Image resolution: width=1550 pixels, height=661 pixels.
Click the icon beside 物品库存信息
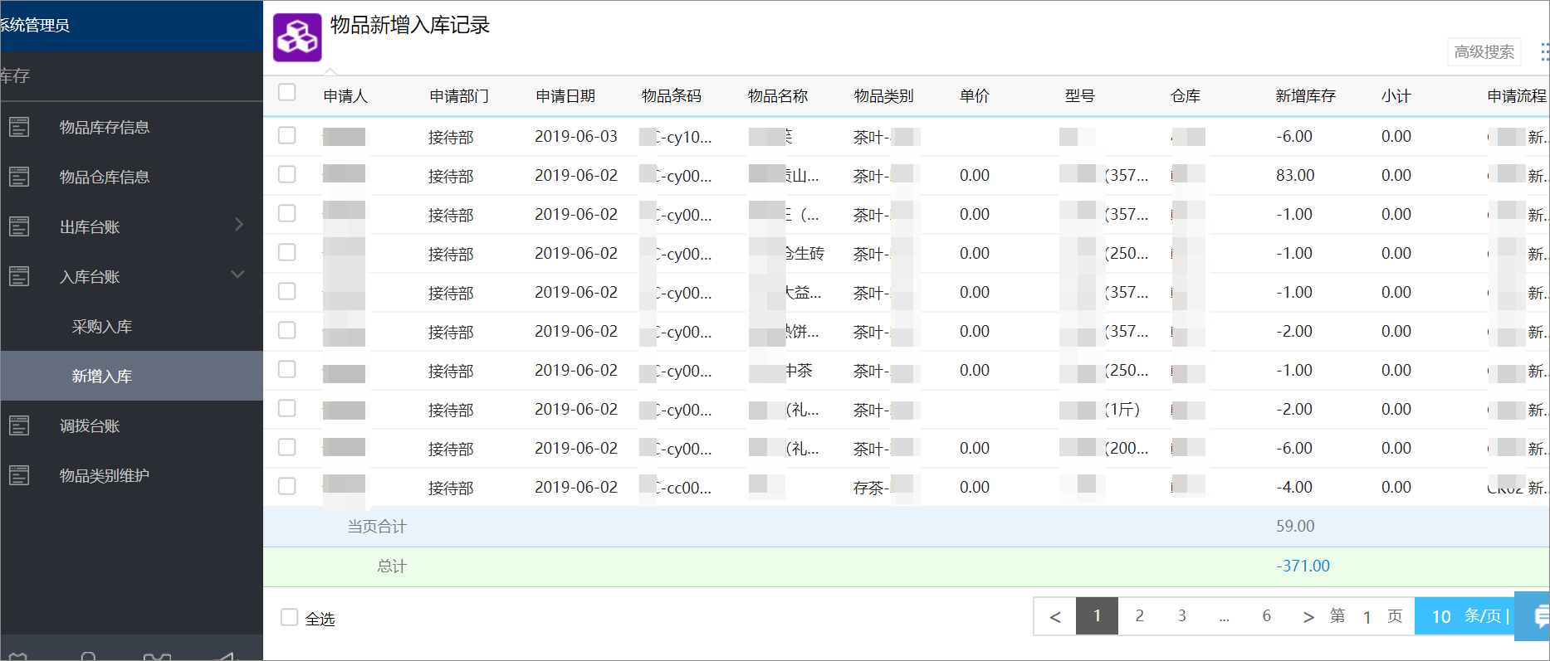pos(19,127)
